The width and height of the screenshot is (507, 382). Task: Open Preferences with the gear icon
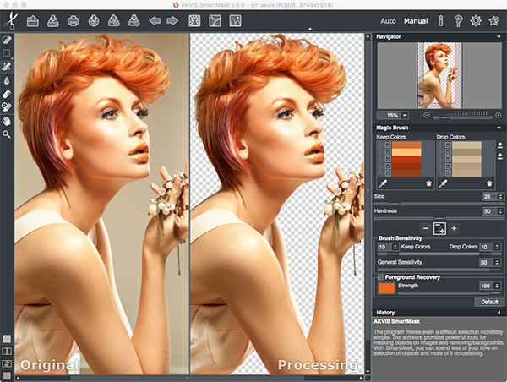476,20
